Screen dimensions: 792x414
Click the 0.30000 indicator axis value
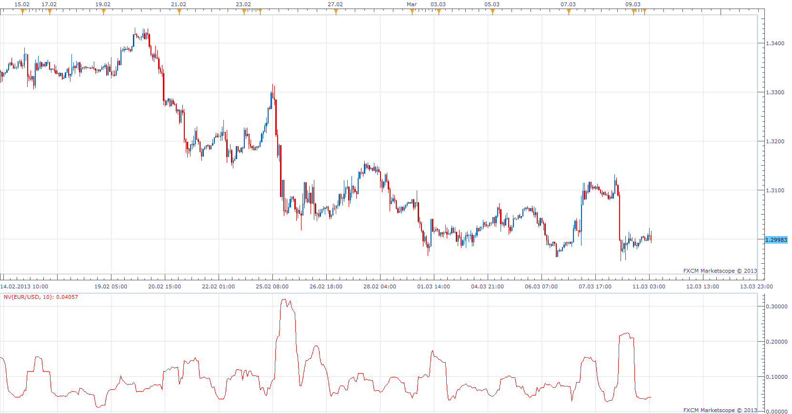point(776,306)
